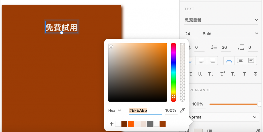Image resolution: width=263 pixels, height=132 pixels.
Task: Apply strikethrough text style
Action: click(x=256, y=74)
